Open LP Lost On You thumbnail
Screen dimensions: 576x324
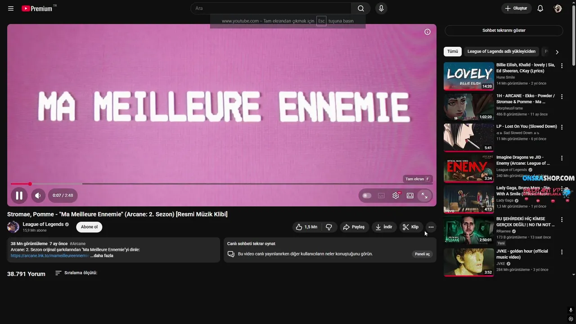(468, 138)
